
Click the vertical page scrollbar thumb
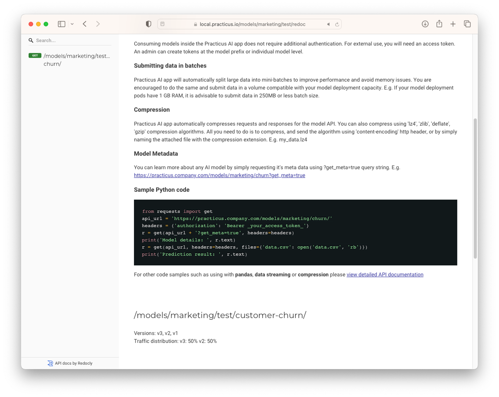pyautogui.click(x=475, y=188)
